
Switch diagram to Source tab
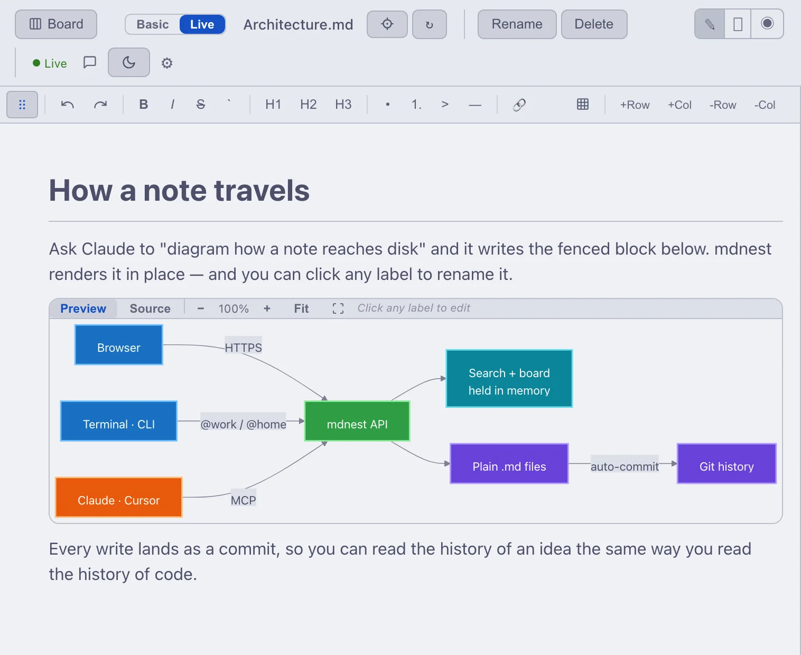tap(150, 308)
